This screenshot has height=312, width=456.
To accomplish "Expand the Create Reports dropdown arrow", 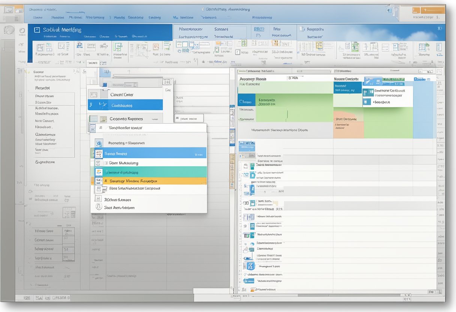I will 154,118.
